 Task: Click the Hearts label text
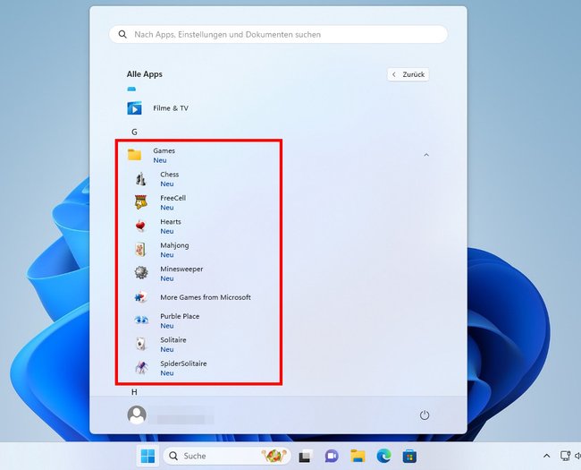click(171, 222)
